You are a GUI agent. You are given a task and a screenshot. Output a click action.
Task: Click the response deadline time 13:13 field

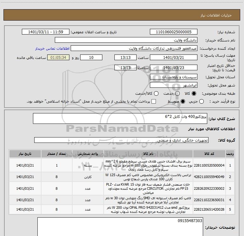coord(125,58)
